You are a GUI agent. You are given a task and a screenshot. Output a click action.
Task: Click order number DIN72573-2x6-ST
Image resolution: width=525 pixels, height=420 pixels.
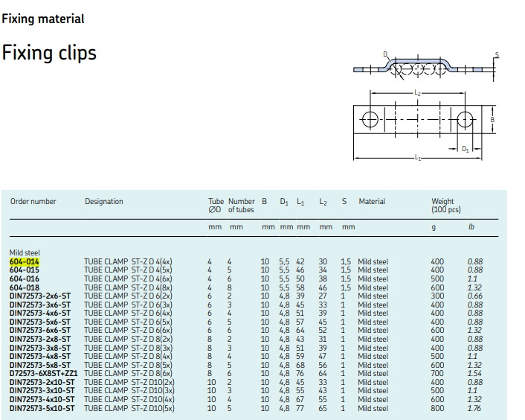coord(40,296)
